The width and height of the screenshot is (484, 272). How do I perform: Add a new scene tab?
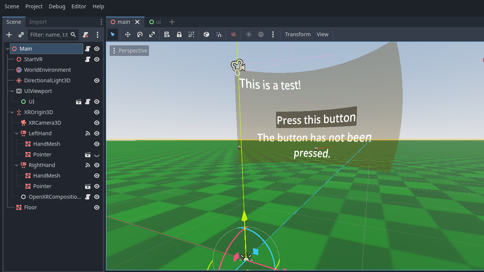[172, 22]
